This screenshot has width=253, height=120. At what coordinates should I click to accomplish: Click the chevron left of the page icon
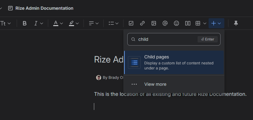1,8
